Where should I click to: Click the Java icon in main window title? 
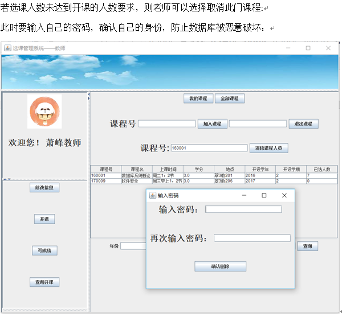[x=7, y=48]
